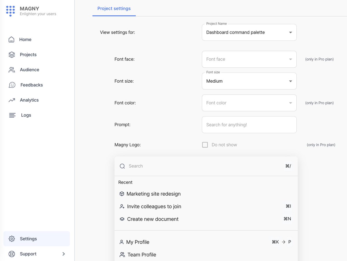Click the only in Pro plan note by Font face
The image size is (347, 261).
tap(320, 59)
